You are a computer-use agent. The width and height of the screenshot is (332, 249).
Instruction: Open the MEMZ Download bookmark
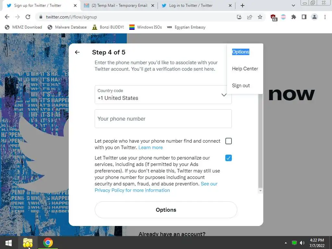click(23, 27)
